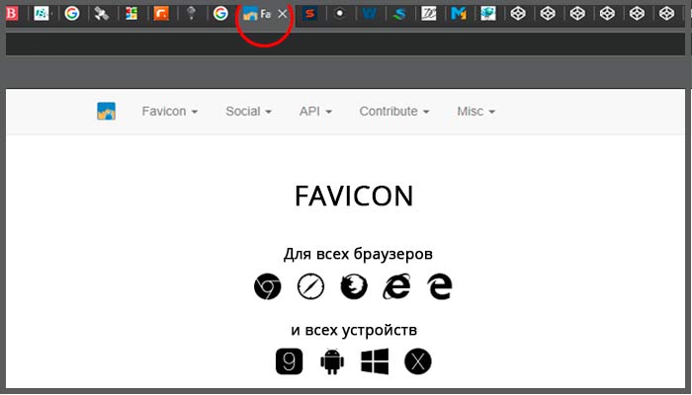Viewport: 692px width, 395px height.
Task: Expand the Favicon dropdown menu
Action: tap(169, 112)
